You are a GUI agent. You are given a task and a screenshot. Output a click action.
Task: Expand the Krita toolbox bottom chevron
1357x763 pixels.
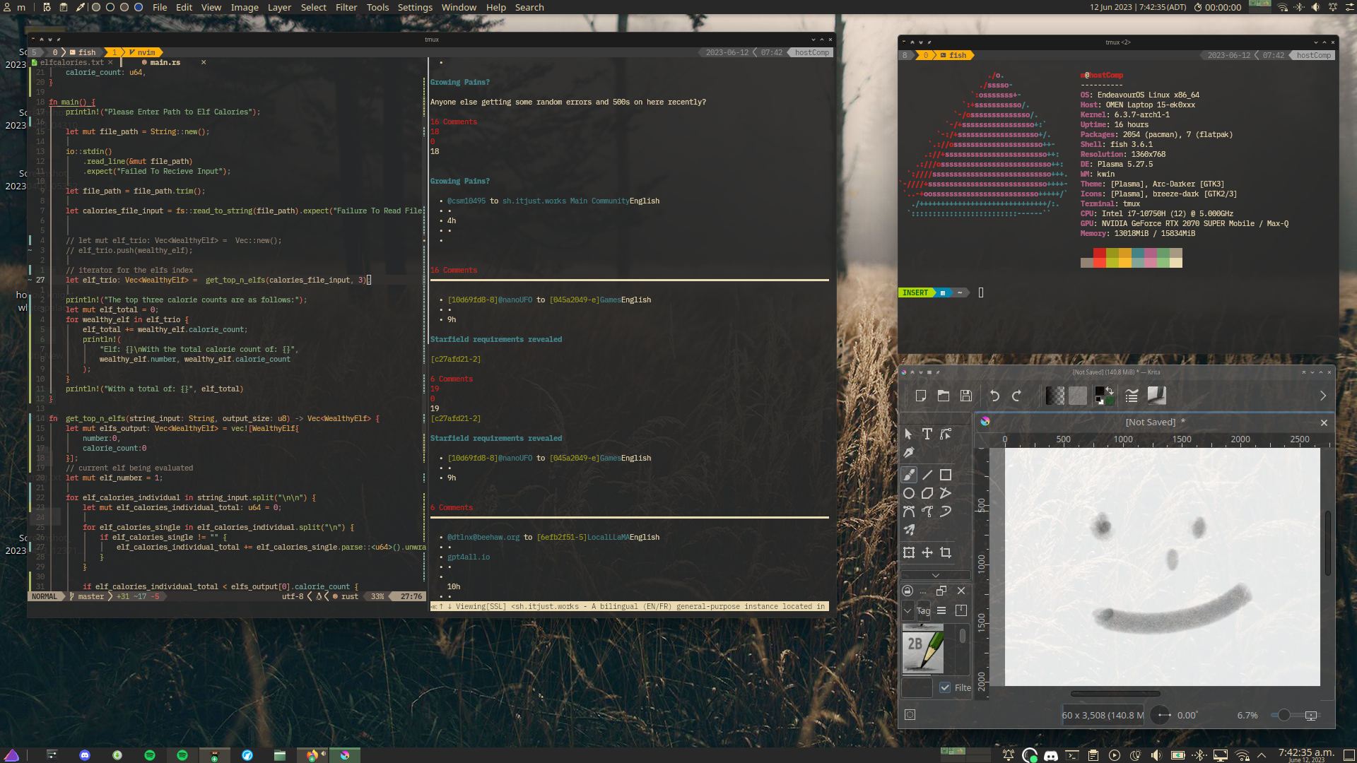point(935,575)
